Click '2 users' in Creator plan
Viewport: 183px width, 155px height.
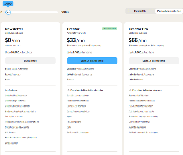(x=70, y=79)
